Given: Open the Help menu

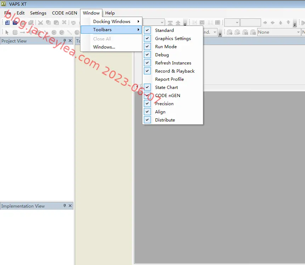Looking at the screenshot, I should (x=110, y=13).
